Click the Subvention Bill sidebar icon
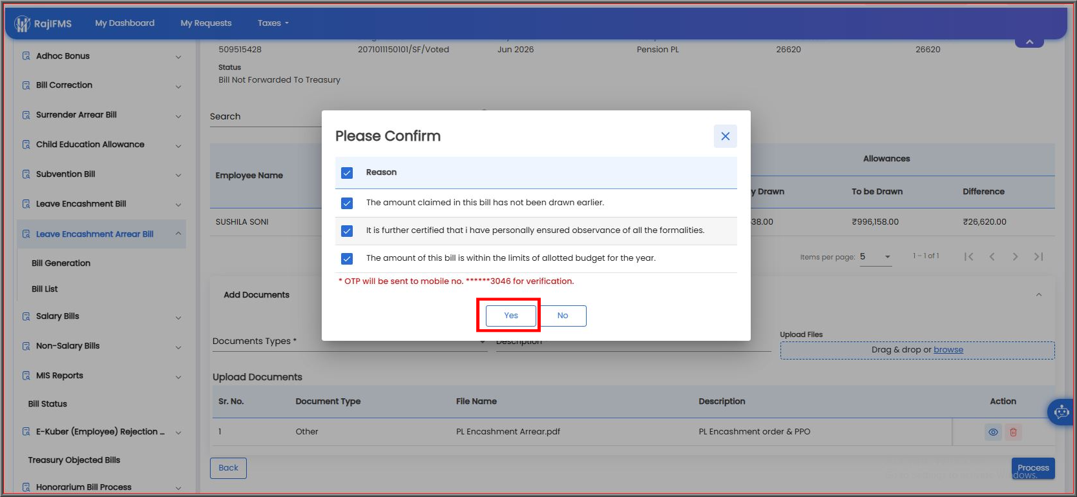This screenshot has height=497, width=1077. pyautogui.click(x=26, y=174)
